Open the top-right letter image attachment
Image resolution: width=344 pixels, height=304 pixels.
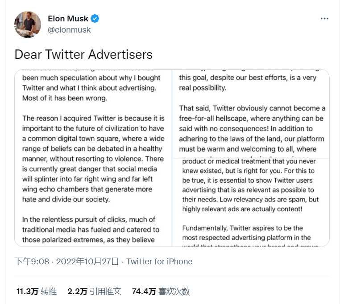pyautogui.click(x=251, y=114)
